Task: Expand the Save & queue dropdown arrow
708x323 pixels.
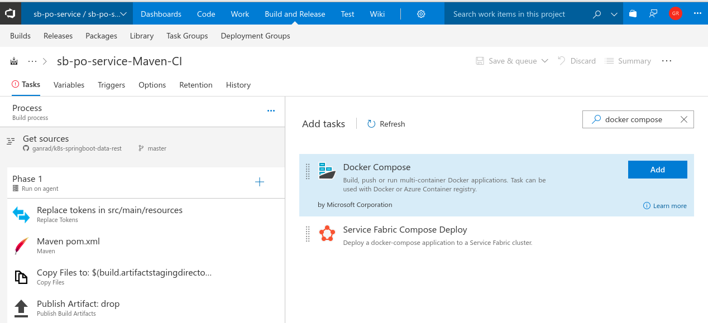Action: (x=545, y=61)
